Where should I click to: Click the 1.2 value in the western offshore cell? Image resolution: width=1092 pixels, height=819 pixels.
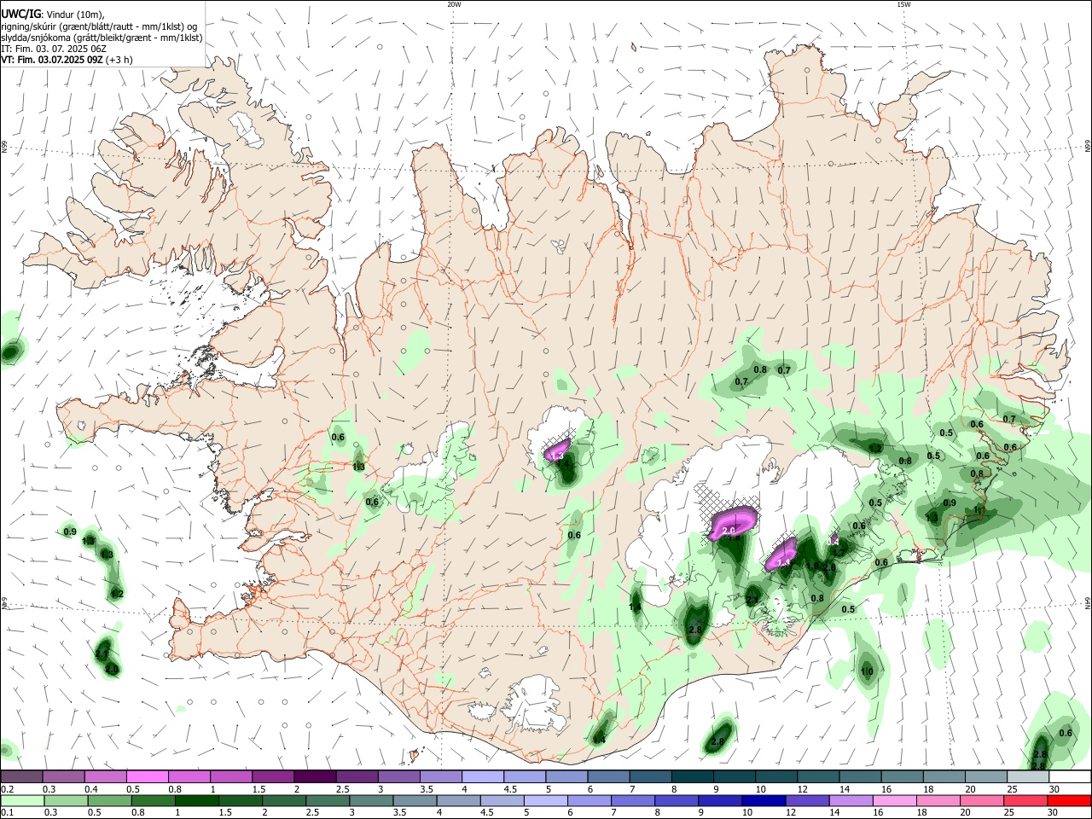[x=117, y=594]
